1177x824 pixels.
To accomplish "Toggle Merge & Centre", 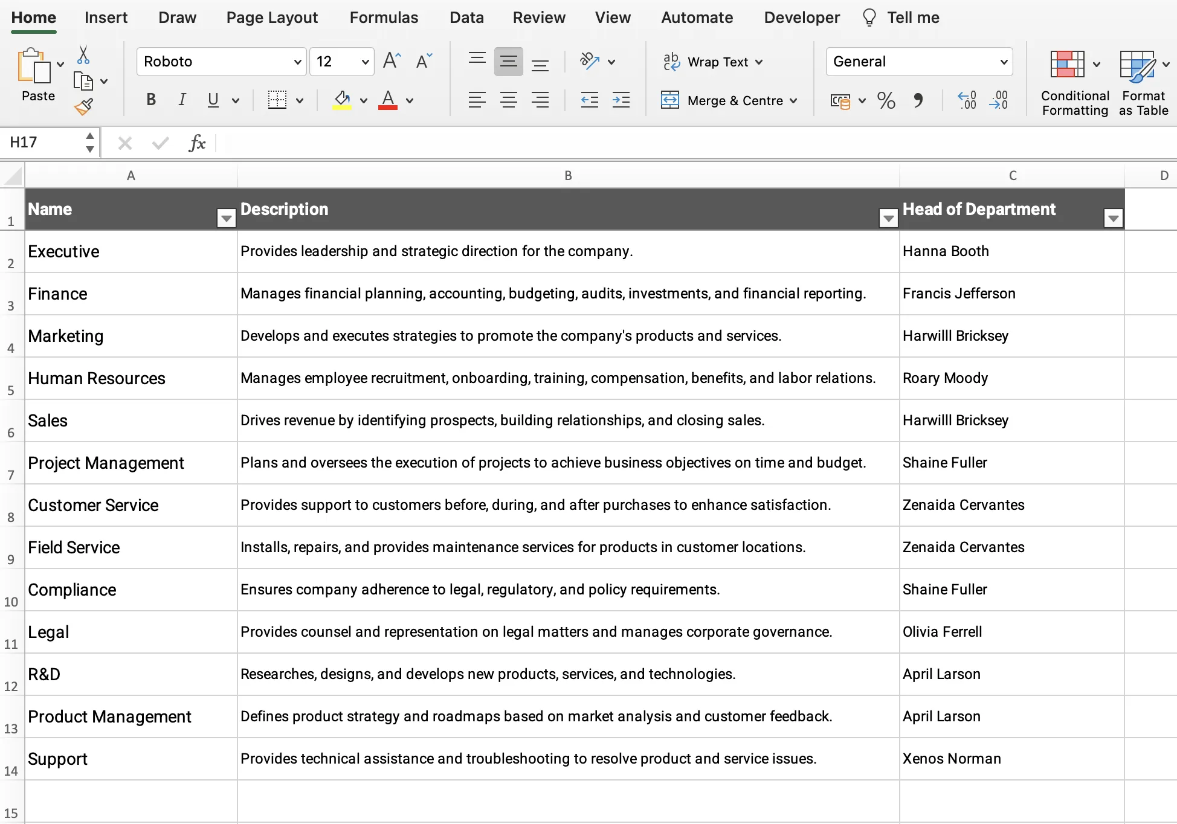I will point(729,100).
